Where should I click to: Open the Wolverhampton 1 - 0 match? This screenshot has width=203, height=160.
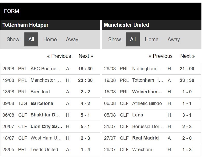point(152,92)
